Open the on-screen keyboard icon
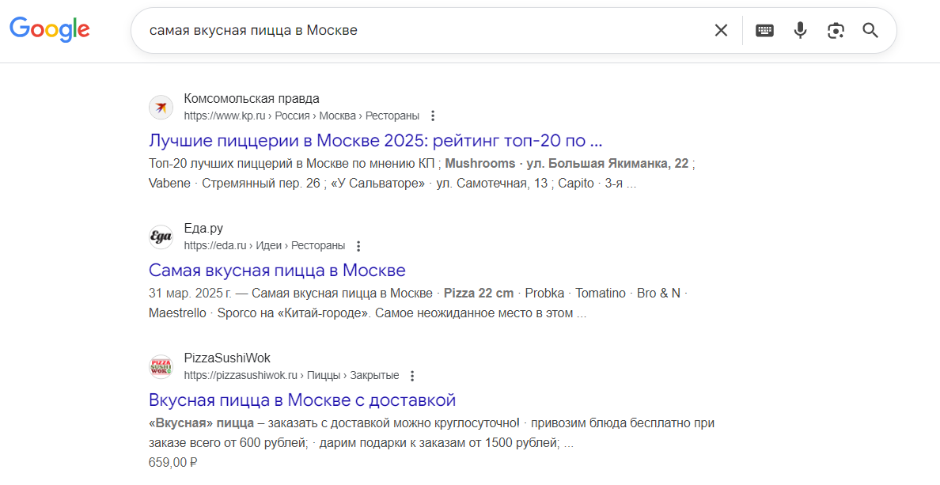 (764, 30)
